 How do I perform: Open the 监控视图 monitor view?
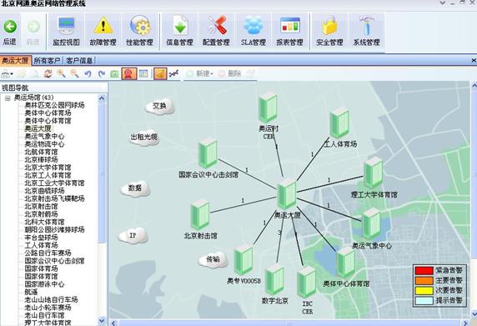(x=67, y=32)
